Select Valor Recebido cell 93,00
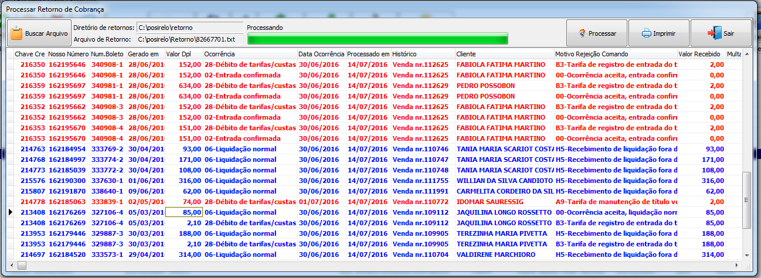 click(x=701, y=149)
